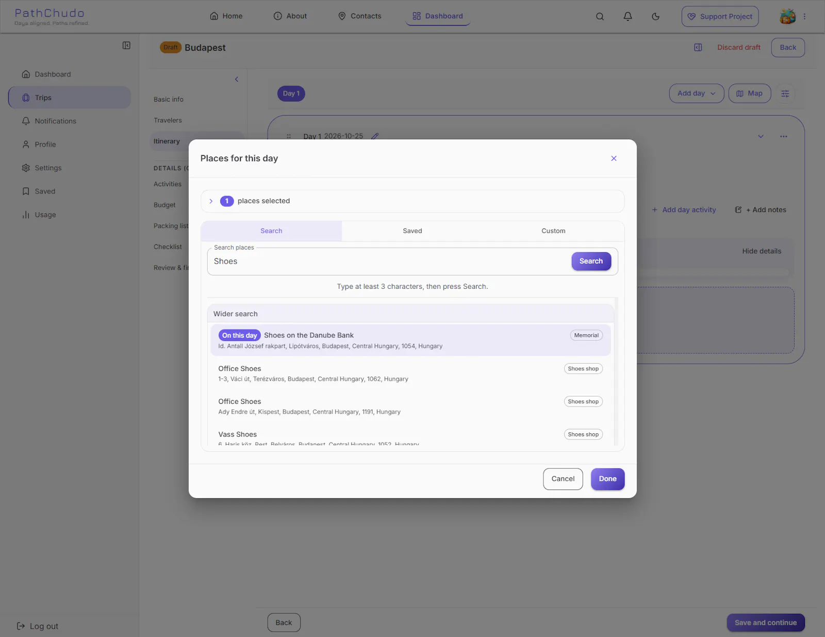Switch to the Custom tab
The width and height of the screenshot is (825, 637).
[x=553, y=231]
